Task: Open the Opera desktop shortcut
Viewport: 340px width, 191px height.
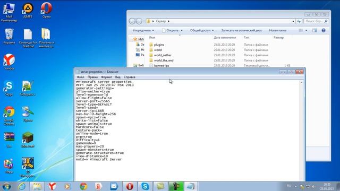Action: point(46,11)
